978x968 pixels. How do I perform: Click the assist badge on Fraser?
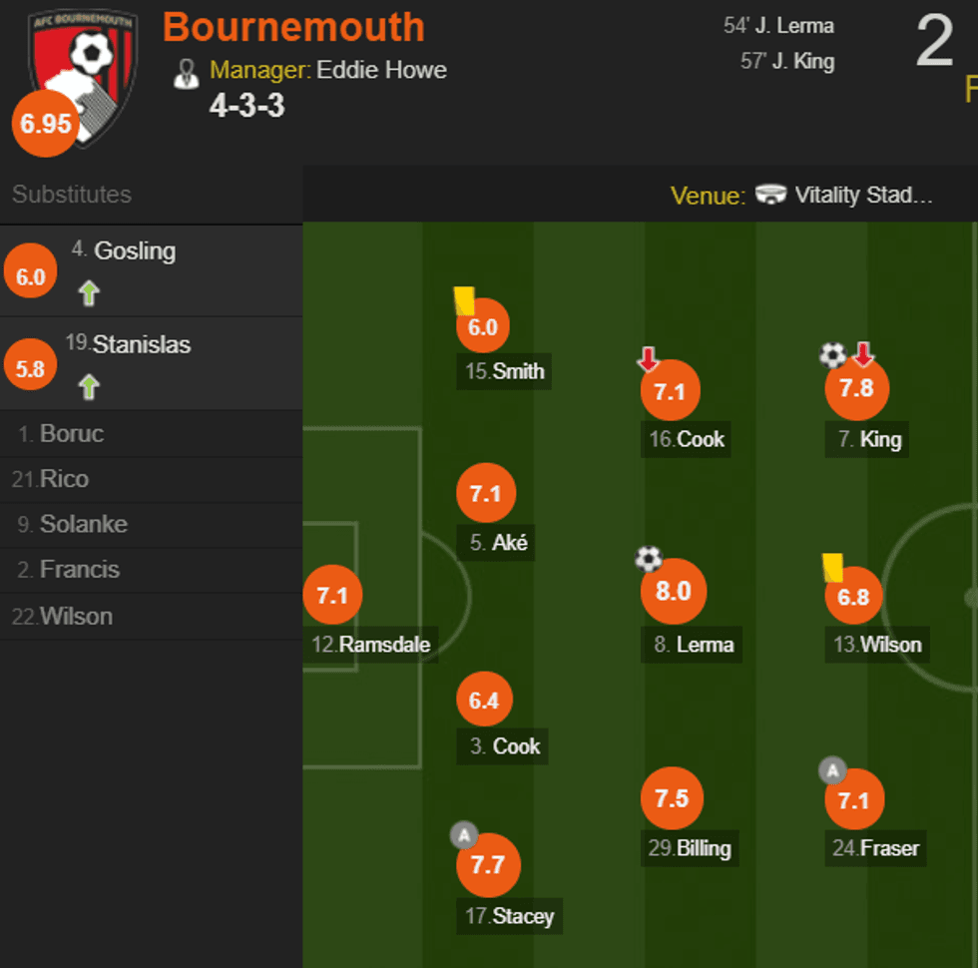coord(831,770)
